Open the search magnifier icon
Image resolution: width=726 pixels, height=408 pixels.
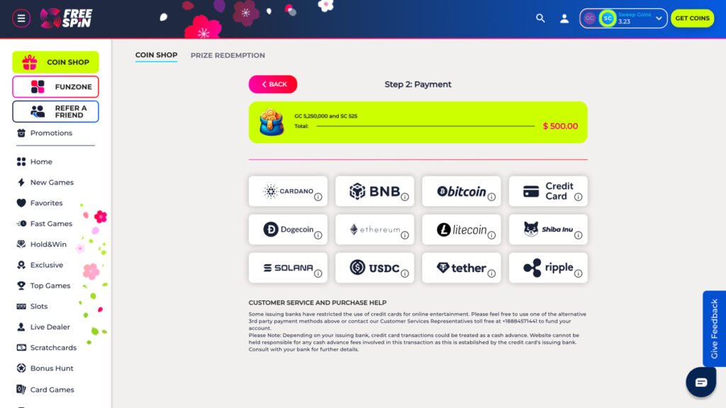tap(540, 18)
